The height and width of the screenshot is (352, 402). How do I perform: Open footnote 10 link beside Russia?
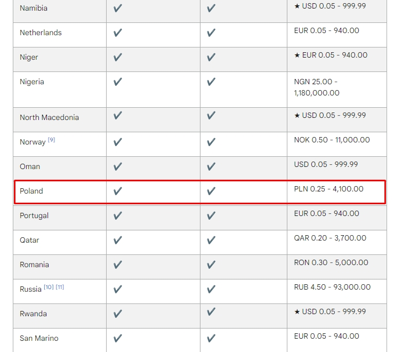[x=49, y=287]
